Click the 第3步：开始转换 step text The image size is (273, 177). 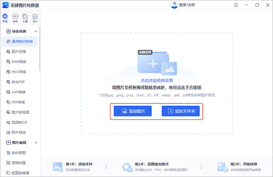[244, 164]
